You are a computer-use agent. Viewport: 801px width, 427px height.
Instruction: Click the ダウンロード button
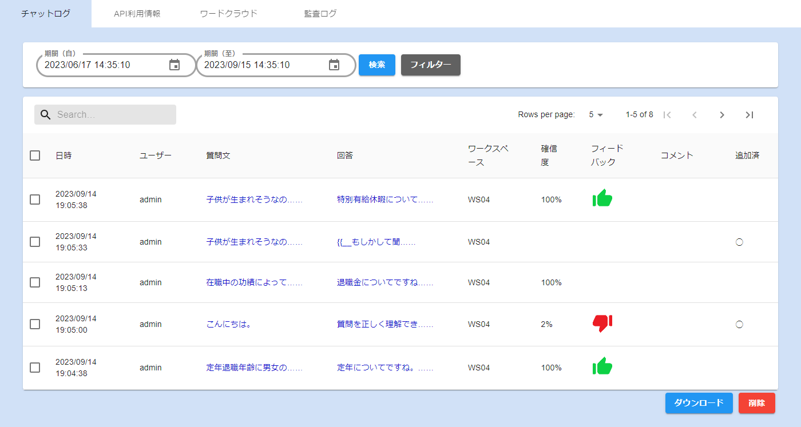coord(699,403)
